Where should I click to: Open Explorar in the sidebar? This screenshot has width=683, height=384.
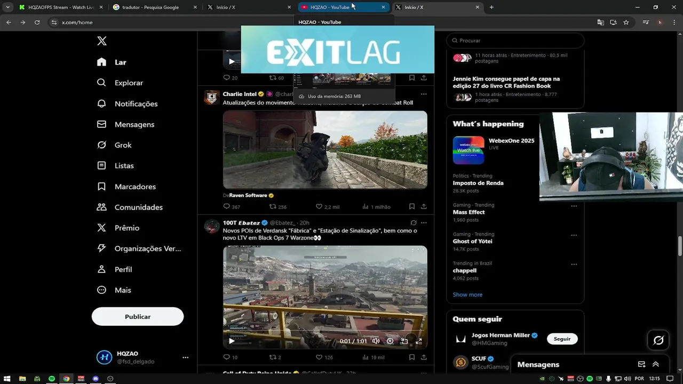click(120, 83)
